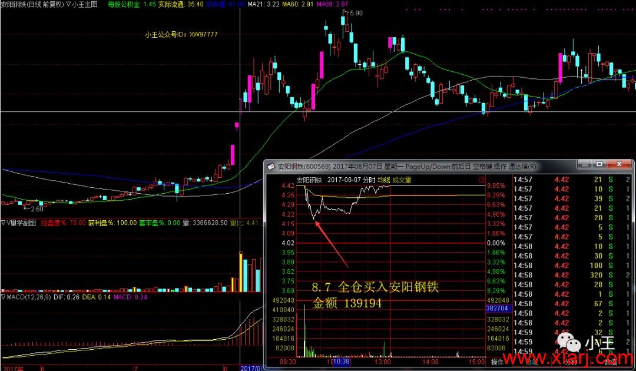Viewport: 636px width, 371px height.
Task: Click the tick row with volume 39
Action: [x=572, y=198]
